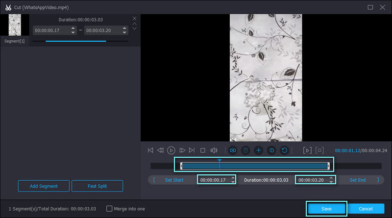Screen dimensions: 392x218
Task: Save the cut video
Action: [326, 209]
